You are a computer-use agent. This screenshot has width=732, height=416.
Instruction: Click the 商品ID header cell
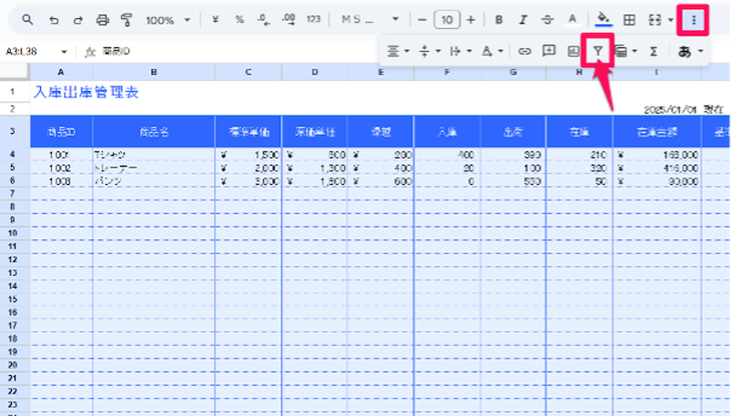pyautogui.click(x=61, y=132)
